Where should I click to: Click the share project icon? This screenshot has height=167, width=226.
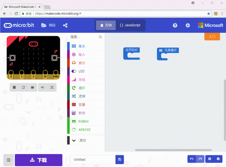[x=65, y=25]
